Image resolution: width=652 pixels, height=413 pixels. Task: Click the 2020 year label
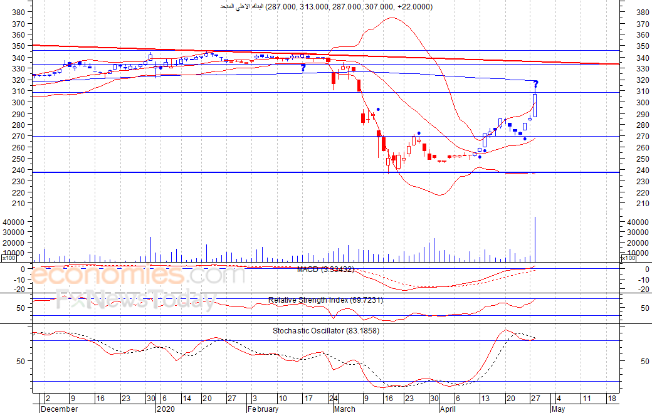click(166, 409)
